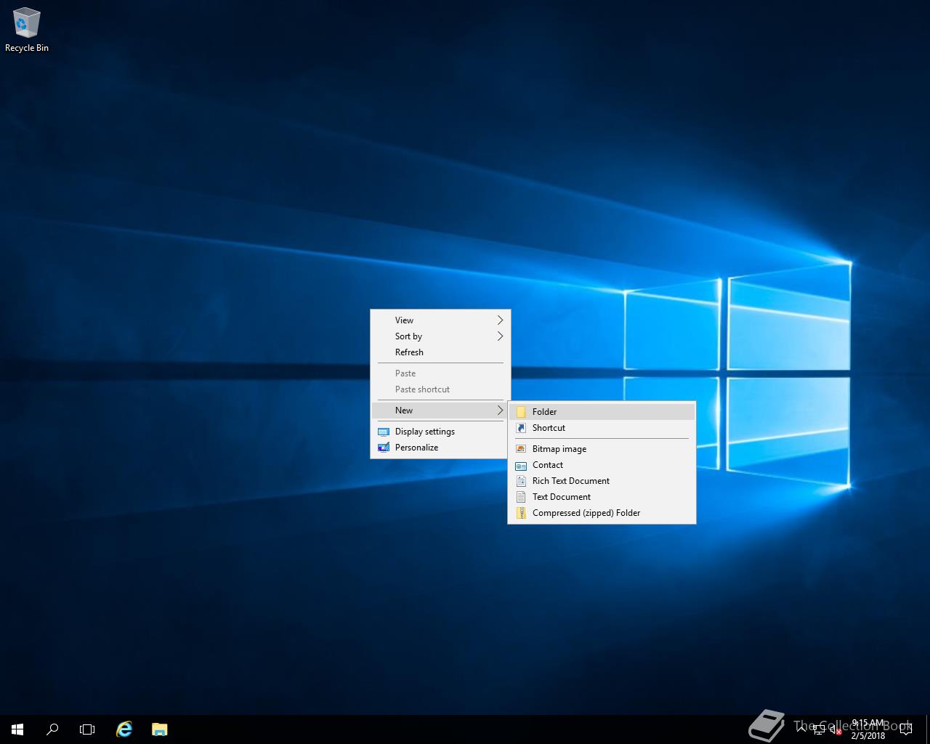Create a new Shortcut from submenu

pos(602,428)
